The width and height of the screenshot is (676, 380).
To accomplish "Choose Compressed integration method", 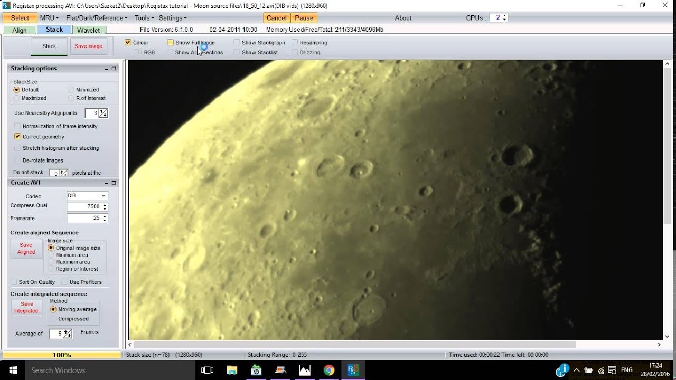I will click(53, 319).
